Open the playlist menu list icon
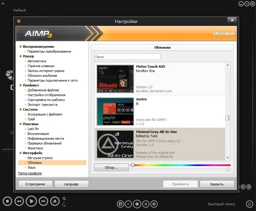Viewport: 256px width, 211px height. pyautogui.click(x=154, y=204)
